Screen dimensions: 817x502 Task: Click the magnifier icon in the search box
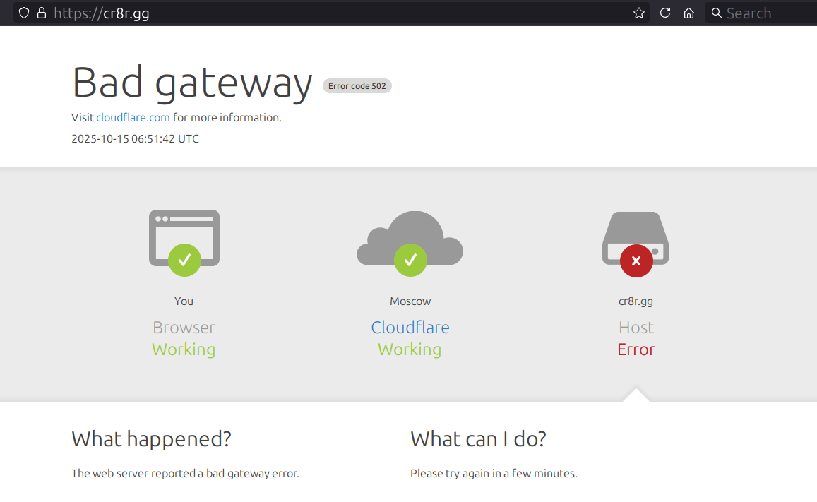pos(716,13)
